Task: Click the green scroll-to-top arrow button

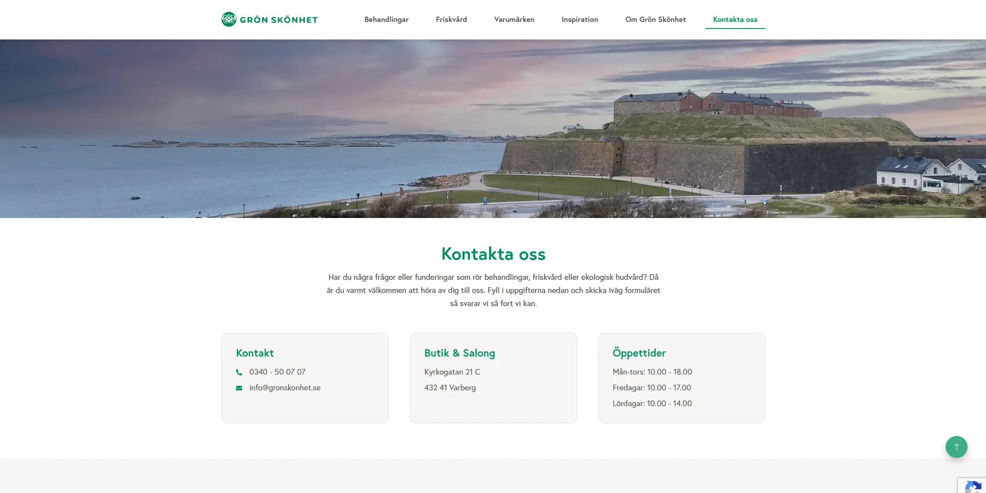Action: (x=956, y=447)
